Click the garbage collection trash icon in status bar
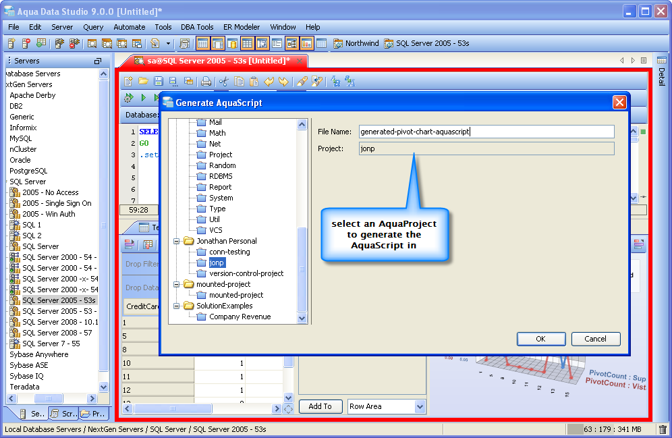The width and height of the screenshot is (672, 438). point(663,429)
